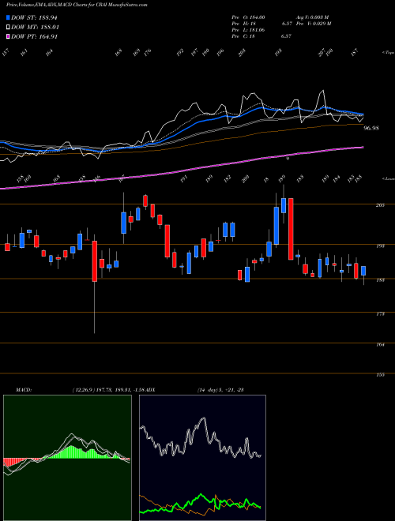Viewport: 395px width, 521px height.
Task: Click the blue DOW ST legend swatch
Action: click(9, 18)
